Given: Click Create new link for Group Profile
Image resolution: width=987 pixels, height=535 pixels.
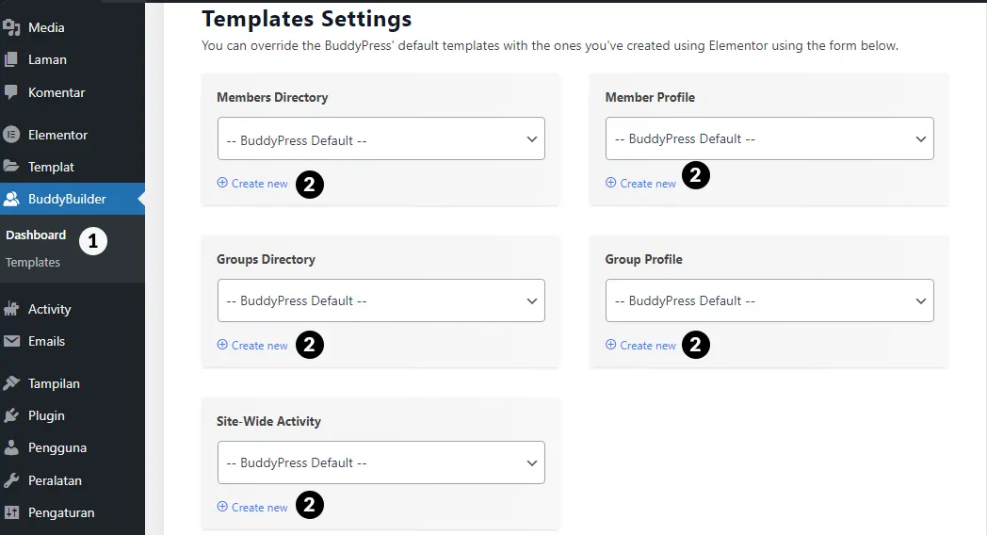Looking at the screenshot, I should tap(640, 345).
